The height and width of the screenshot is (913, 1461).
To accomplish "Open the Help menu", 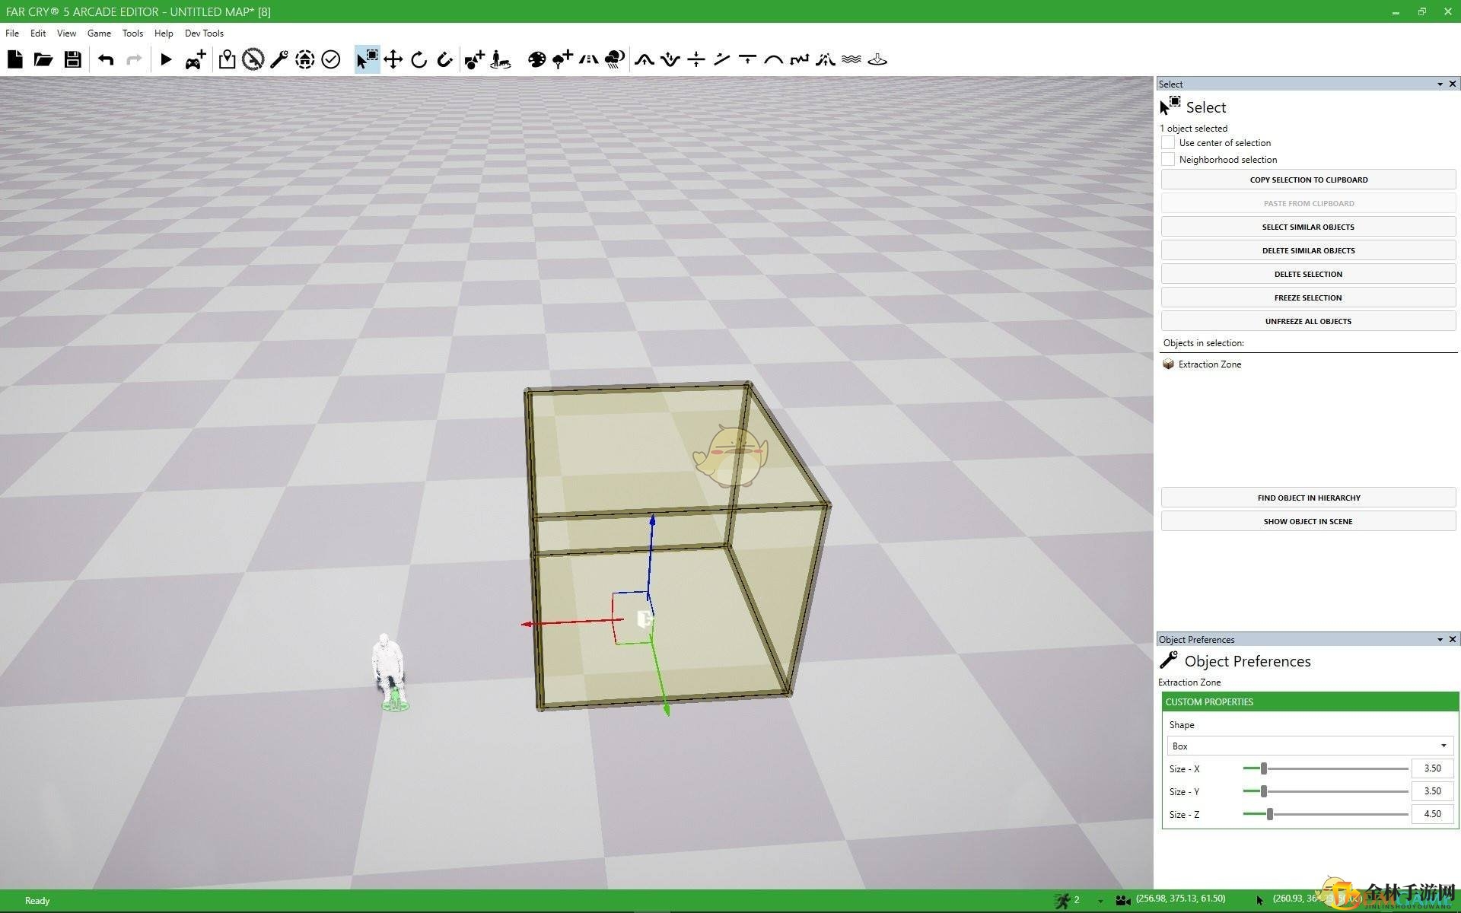I will click(164, 33).
